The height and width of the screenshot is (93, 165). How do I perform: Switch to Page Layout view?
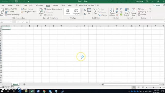pos(138,87)
